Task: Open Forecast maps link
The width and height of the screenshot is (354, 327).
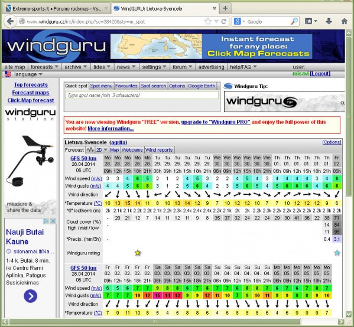Action: tap(31, 93)
